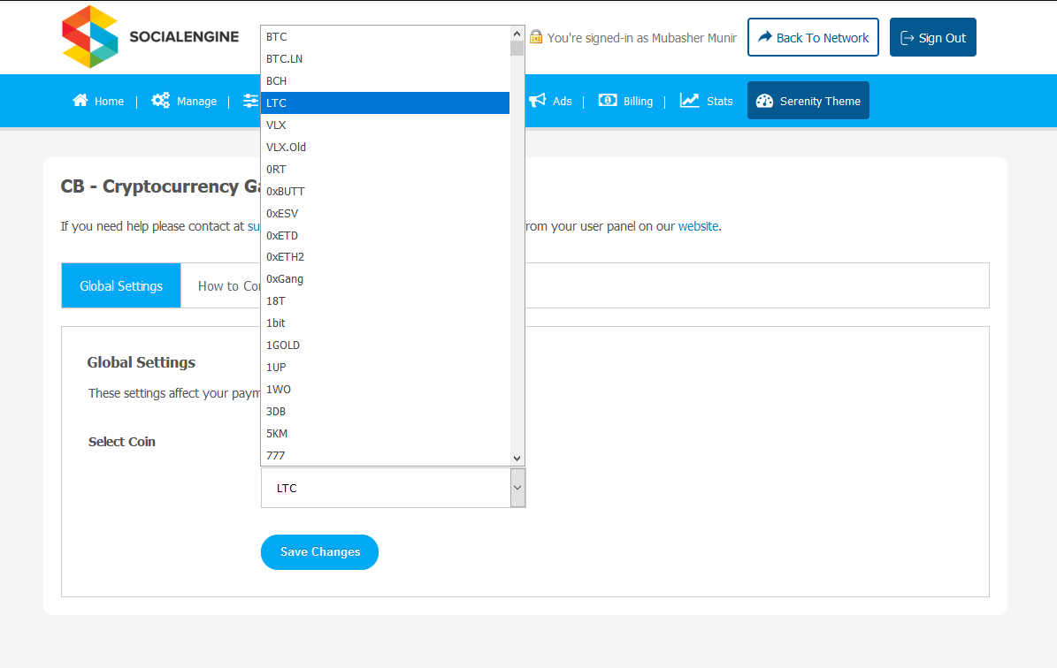Click the Serenity Theme palette icon
The width and height of the screenshot is (1057, 668).
click(765, 102)
